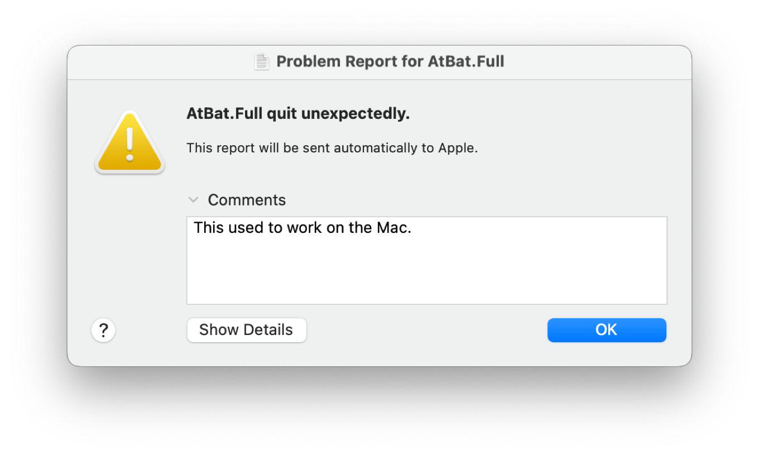Click the empty title bar area beside the title
Viewport: 759px width, 455px height.
(597, 62)
